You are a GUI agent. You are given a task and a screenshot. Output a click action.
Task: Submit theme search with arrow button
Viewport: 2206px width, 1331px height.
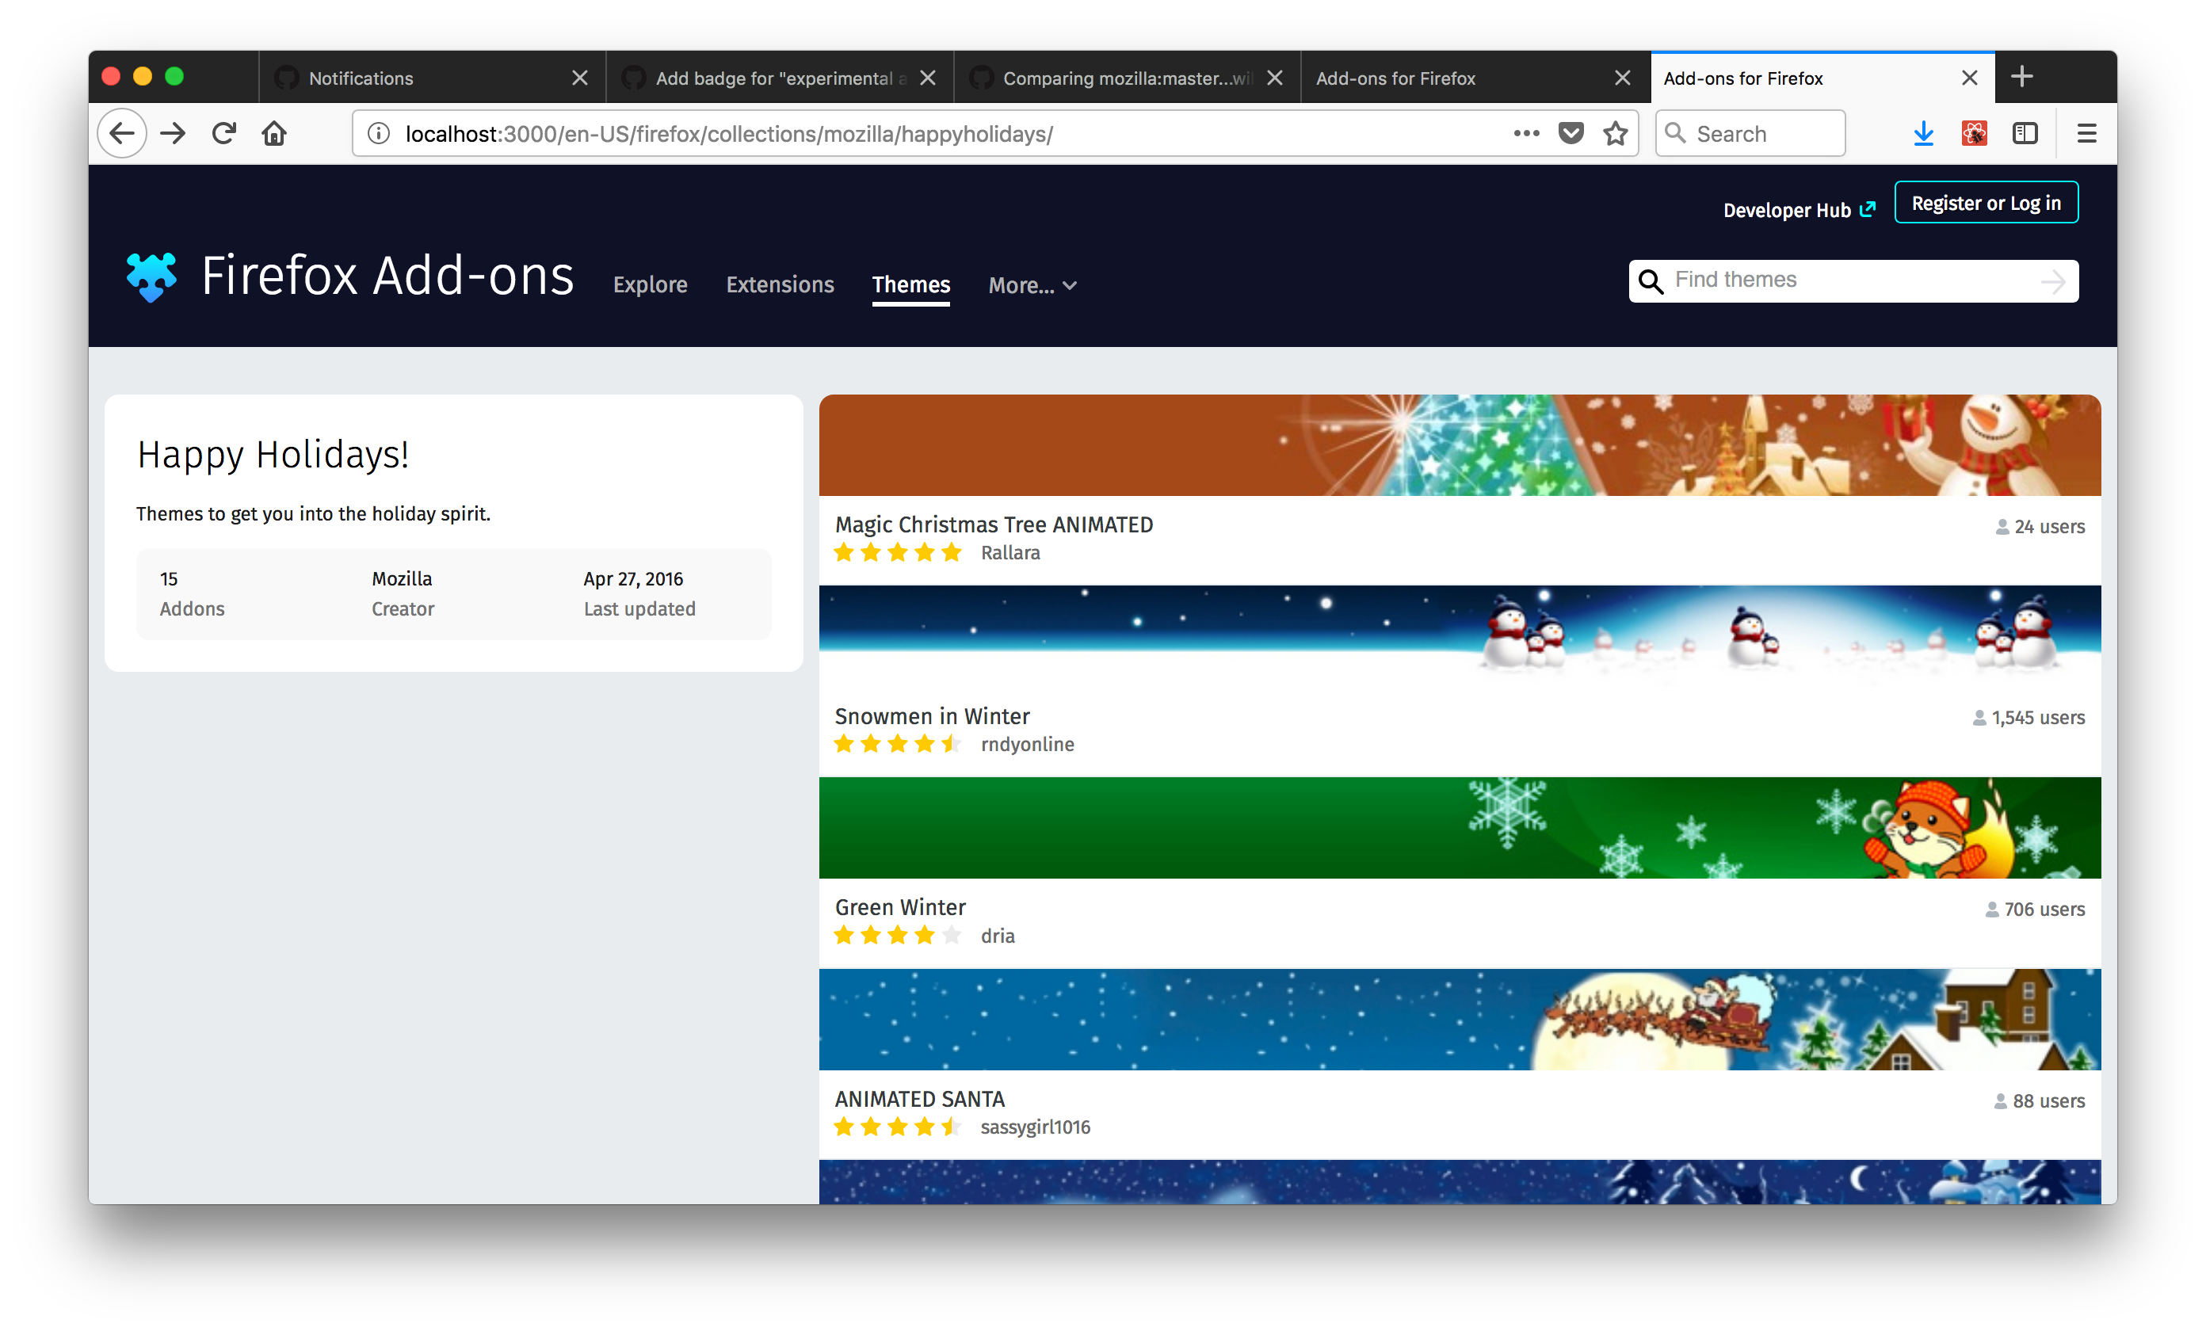(x=2053, y=282)
